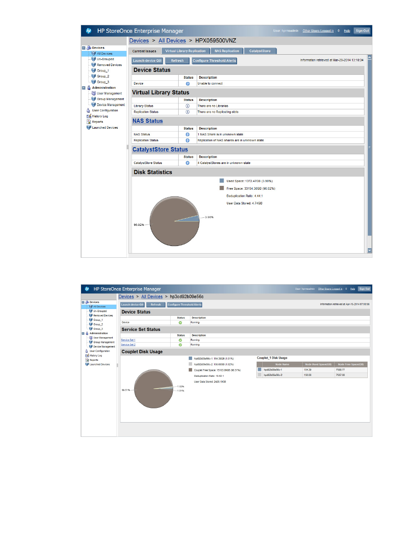Click the HP logo in the top window header
The width and height of the screenshot is (401, 534).
coord(89,31)
